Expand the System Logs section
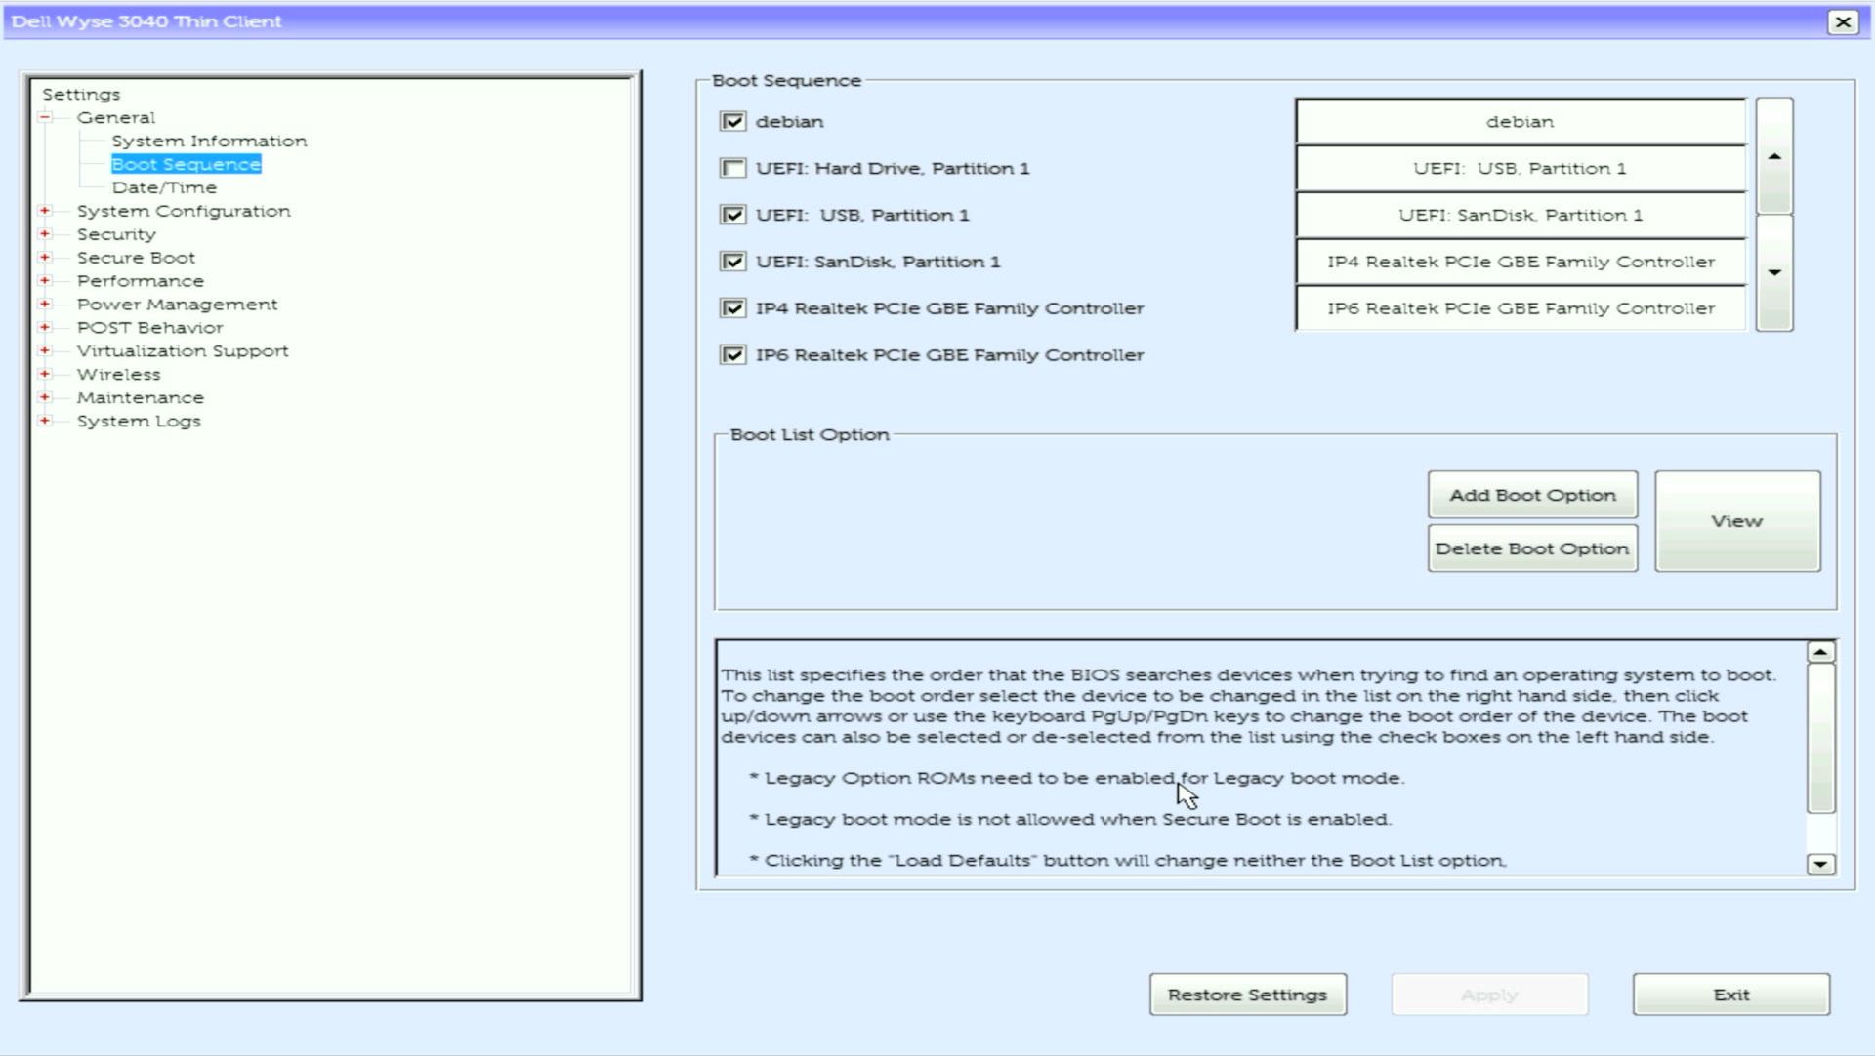 pyautogui.click(x=45, y=422)
